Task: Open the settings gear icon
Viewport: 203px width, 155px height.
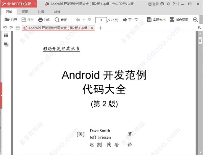Action: [x=168, y=4]
